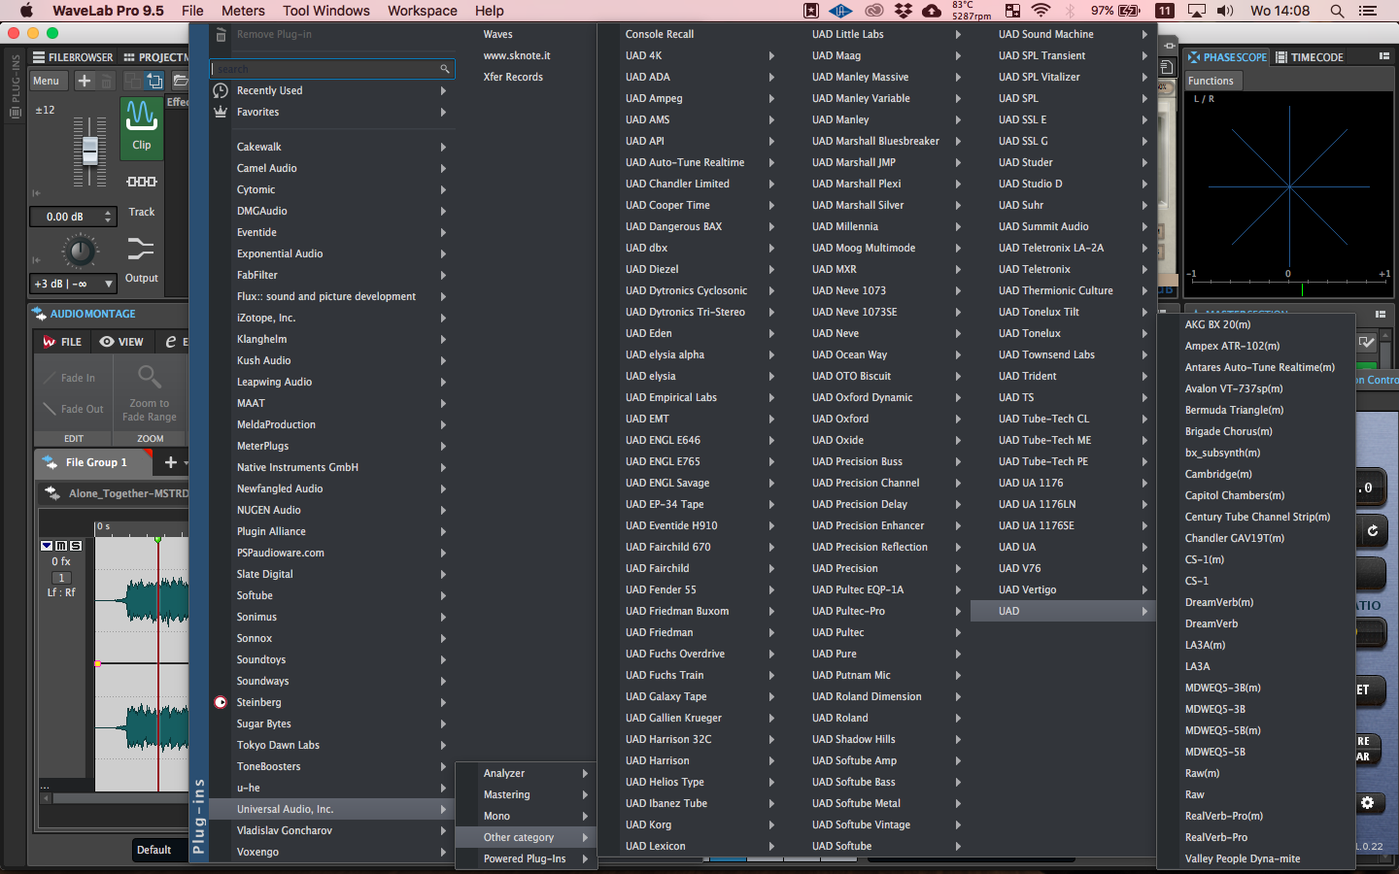The height and width of the screenshot is (874, 1399).
Task: Click the clip gain fader handle
Action: coord(90,151)
